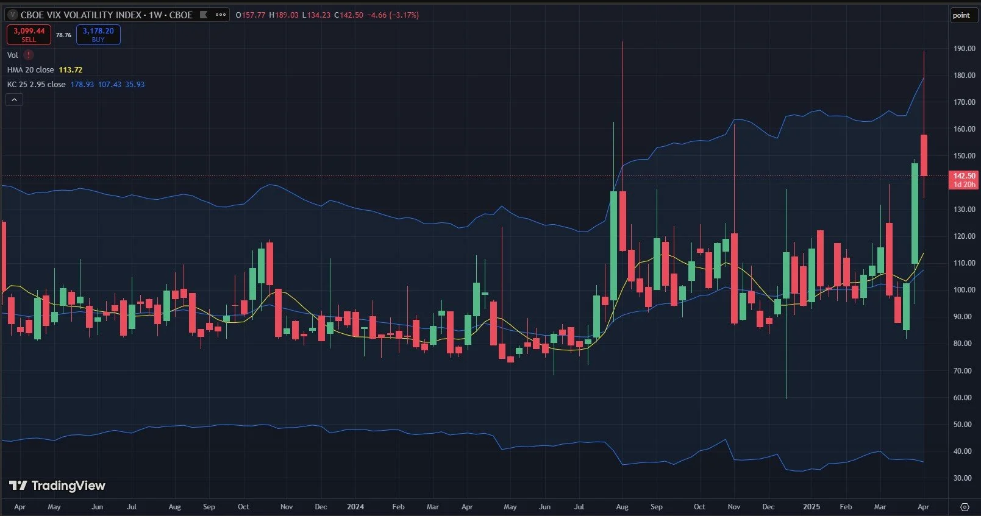Open chart settings gear at bottom right
Viewport: 981px width, 516px height.
point(965,507)
